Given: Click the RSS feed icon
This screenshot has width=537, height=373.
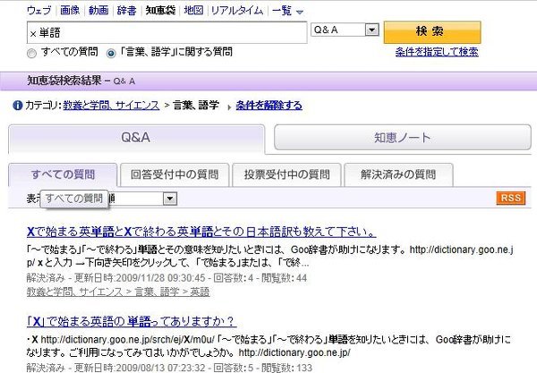Looking at the screenshot, I should (510, 198).
